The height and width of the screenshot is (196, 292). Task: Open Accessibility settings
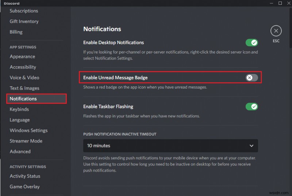23,67
